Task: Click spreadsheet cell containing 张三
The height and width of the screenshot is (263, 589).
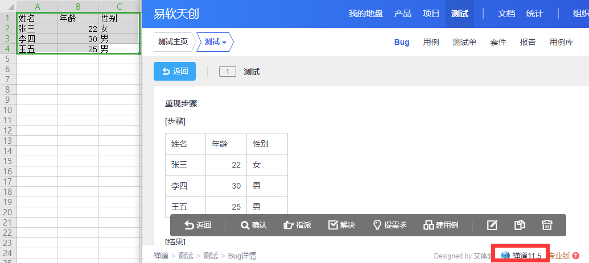Action: (37, 28)
